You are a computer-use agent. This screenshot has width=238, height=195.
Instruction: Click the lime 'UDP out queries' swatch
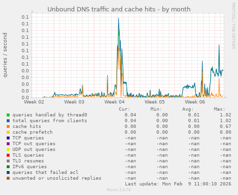pyautogui.click(x=8, y=149)
